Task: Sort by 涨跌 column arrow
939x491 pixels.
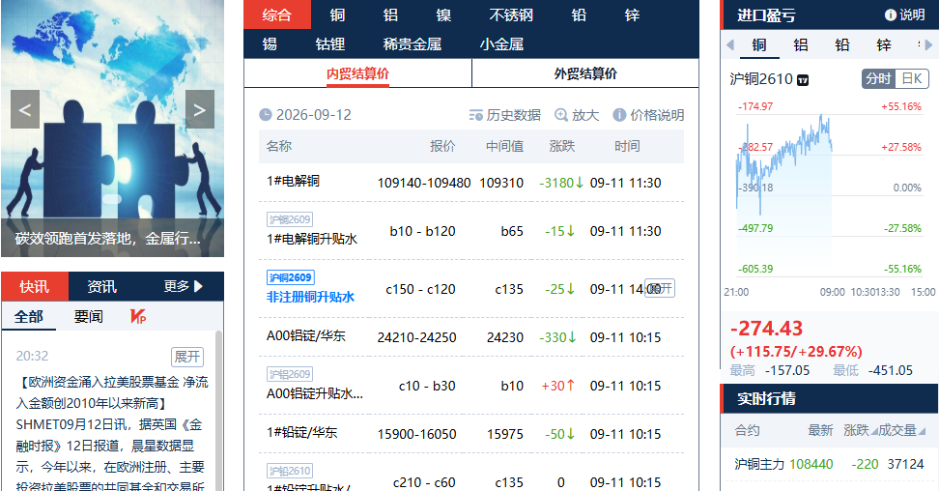Action: coord(874,432)
